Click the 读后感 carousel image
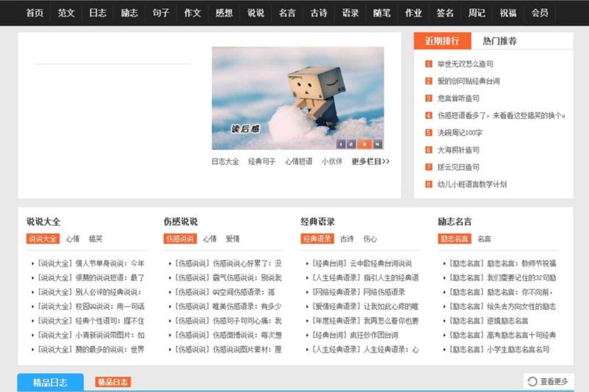589x392 pixels. point(295,94)
